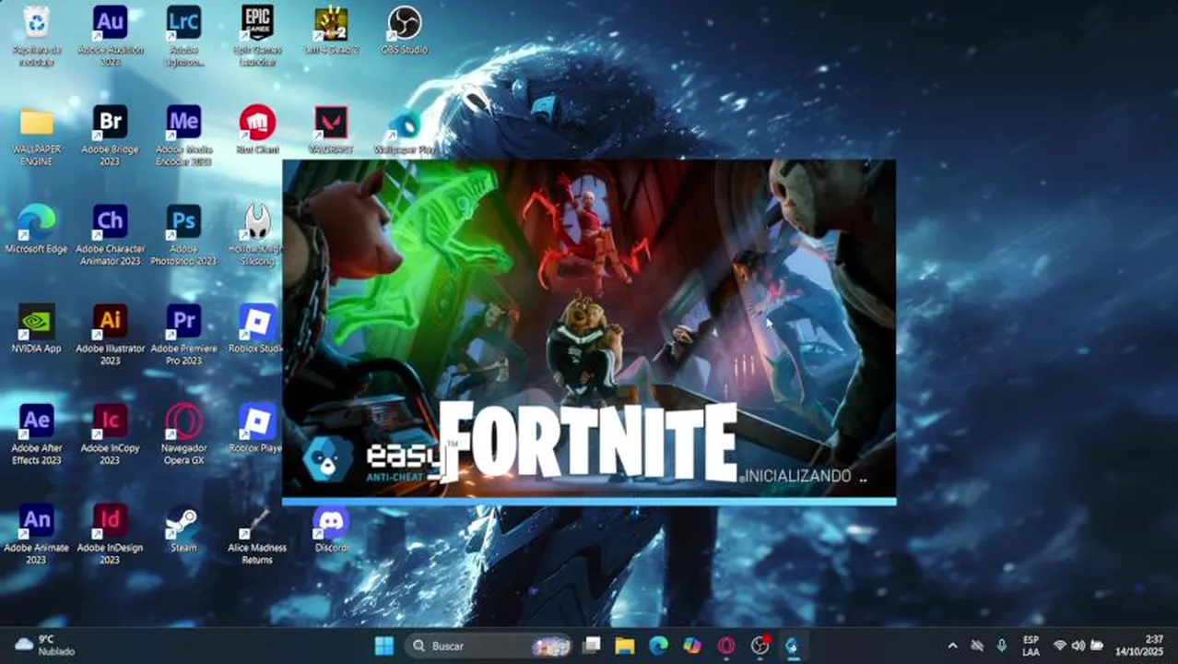Open Adobe Lightroom Classic desktop shortcut

(x=183, y=35)
